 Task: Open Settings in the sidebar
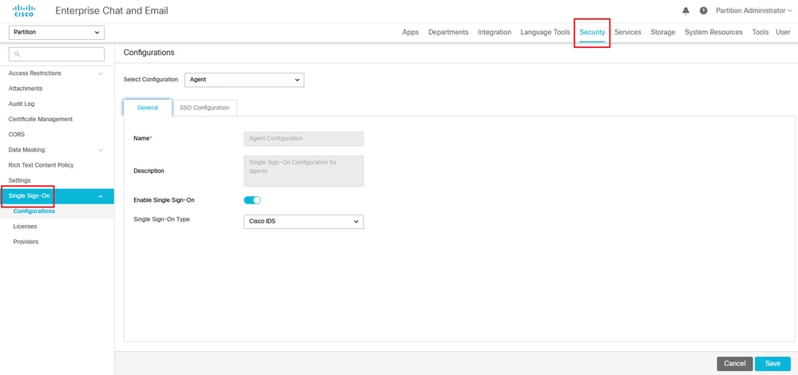[19, 180]
